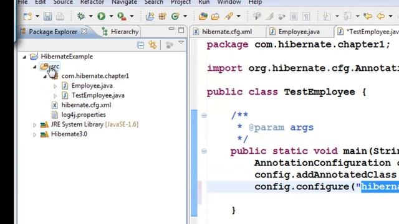Open the Run menu
Viewport: 399px width, 224px height.
click(x=204, y=2)
